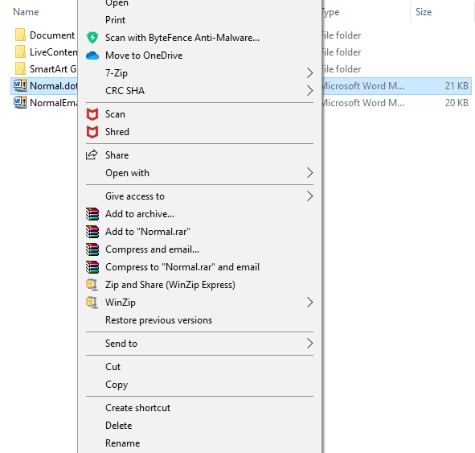The width and height of the screenshot is (475, 453).
Task: Click the LiveContent folder icon
Action: pyautogui.click(x=20, y=51)
